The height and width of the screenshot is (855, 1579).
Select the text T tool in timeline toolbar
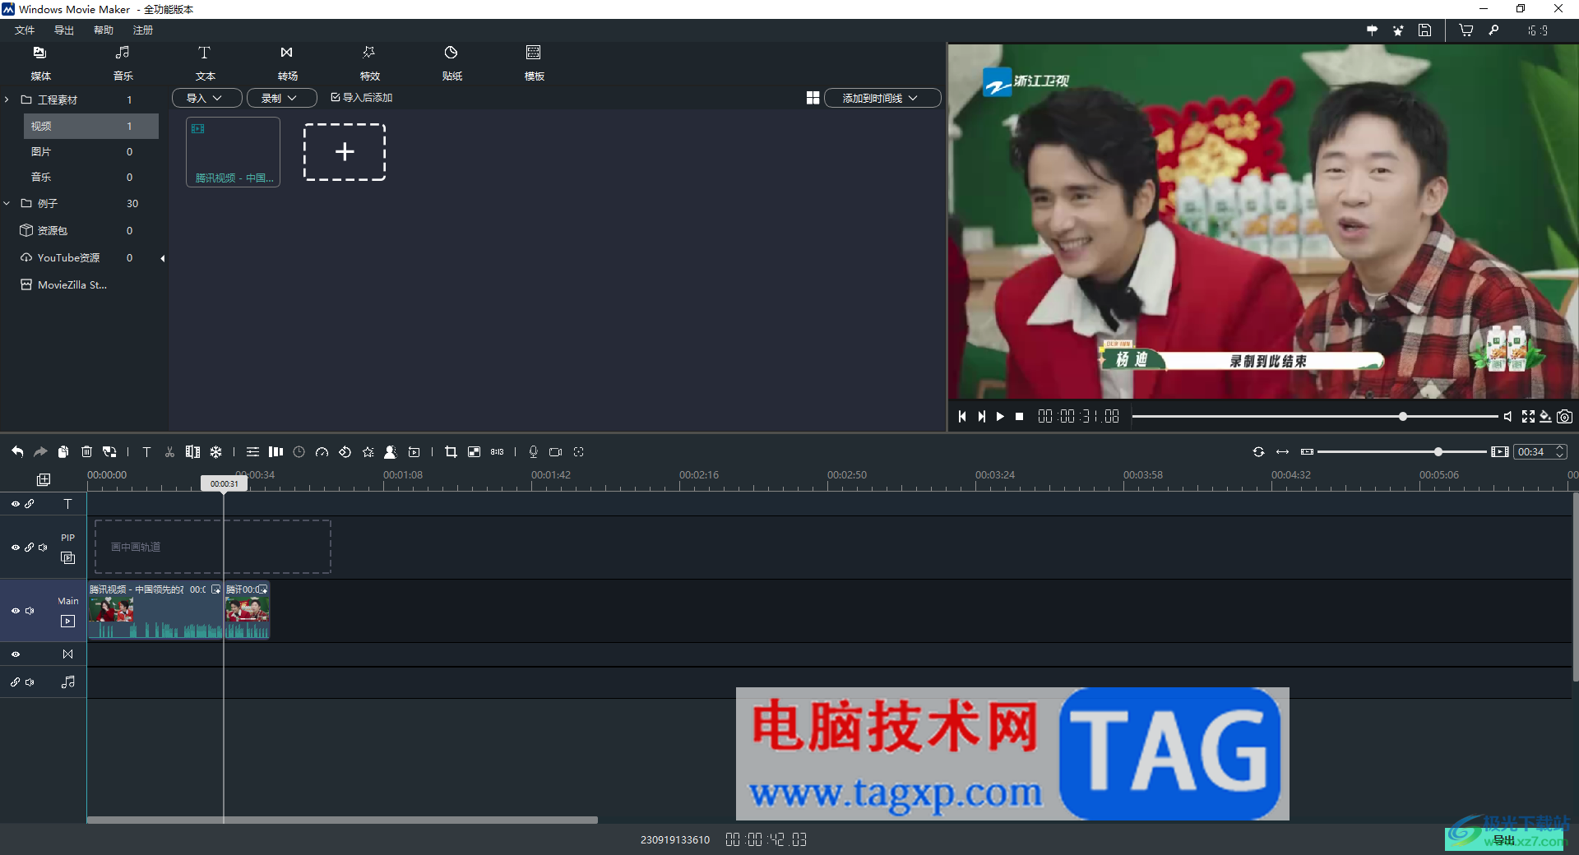(x=146, y=451)
